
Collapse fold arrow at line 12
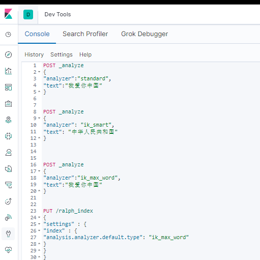39,138
